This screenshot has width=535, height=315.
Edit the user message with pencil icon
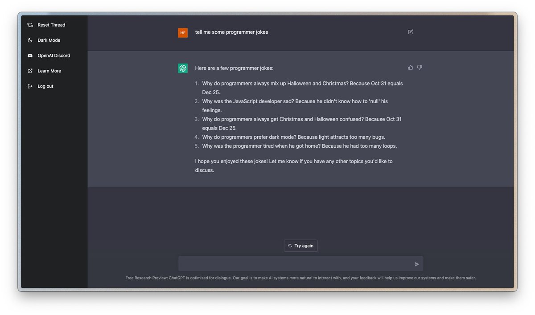411,32
